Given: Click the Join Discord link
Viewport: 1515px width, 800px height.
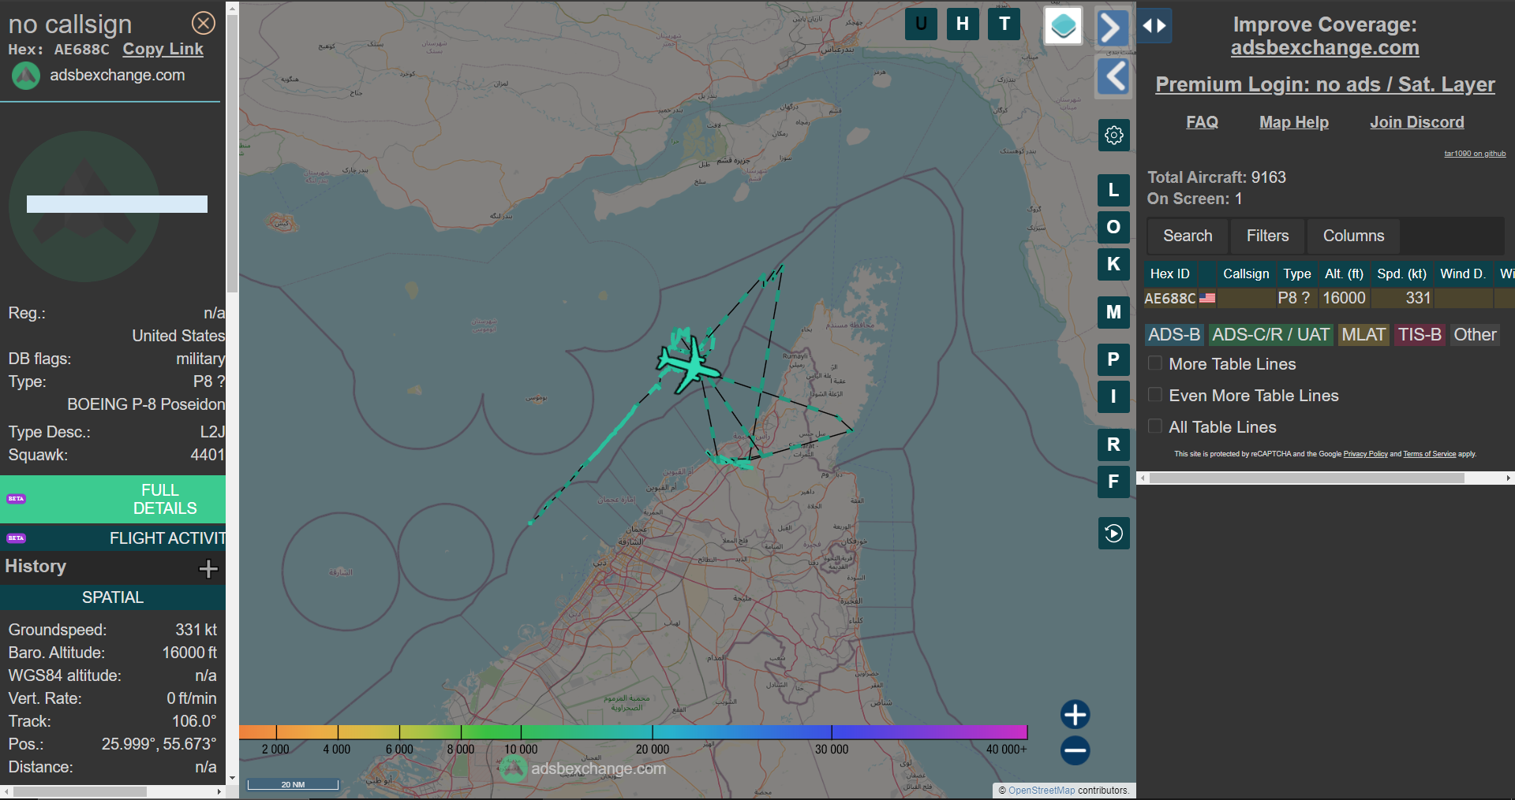Looking at the screenshot, I should 1417,122.
